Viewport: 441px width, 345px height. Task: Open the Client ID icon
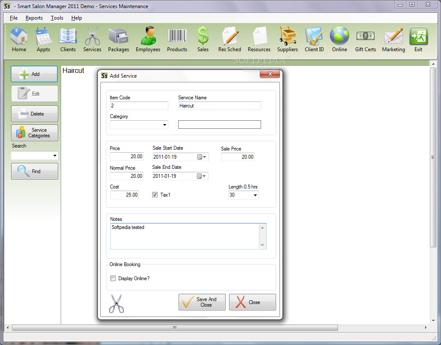314,39
